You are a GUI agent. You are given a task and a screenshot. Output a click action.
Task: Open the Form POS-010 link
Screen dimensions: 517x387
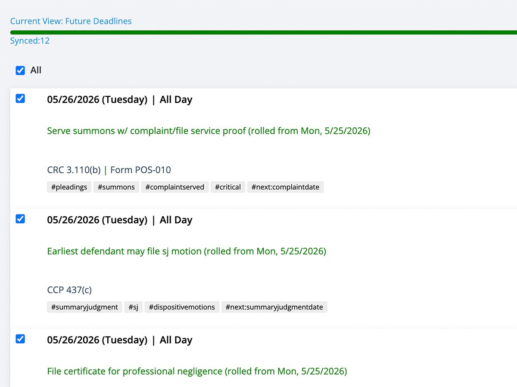coord(140,170)
